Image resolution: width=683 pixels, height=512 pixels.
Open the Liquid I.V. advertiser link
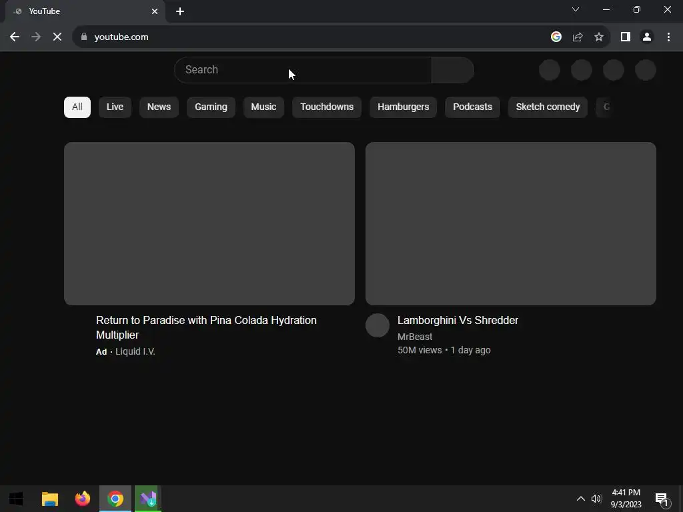(x=135, y=351)
